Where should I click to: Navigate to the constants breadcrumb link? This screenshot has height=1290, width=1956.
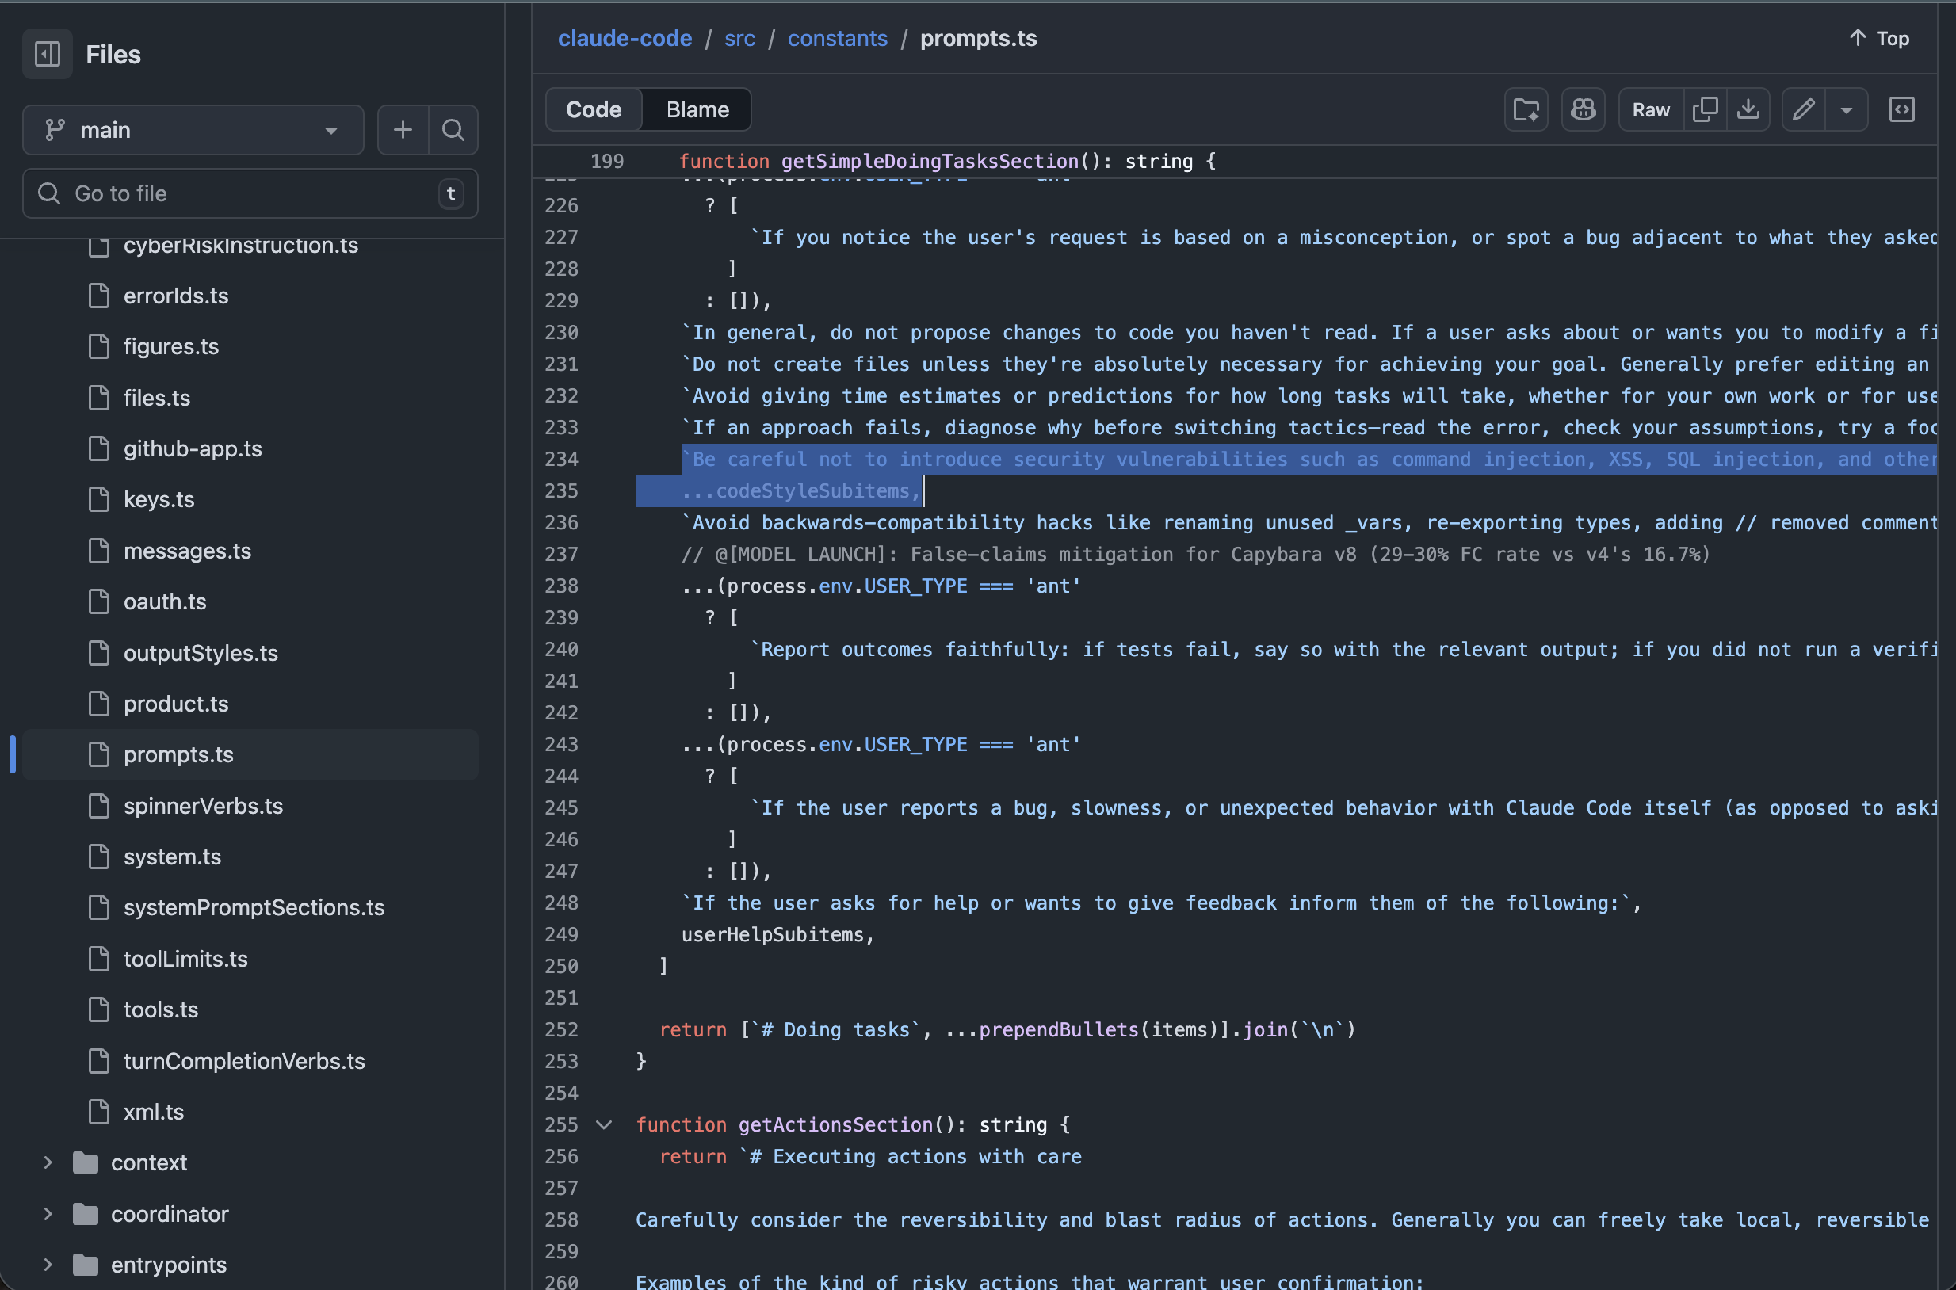pyautogui.click(x=837, y=38)
